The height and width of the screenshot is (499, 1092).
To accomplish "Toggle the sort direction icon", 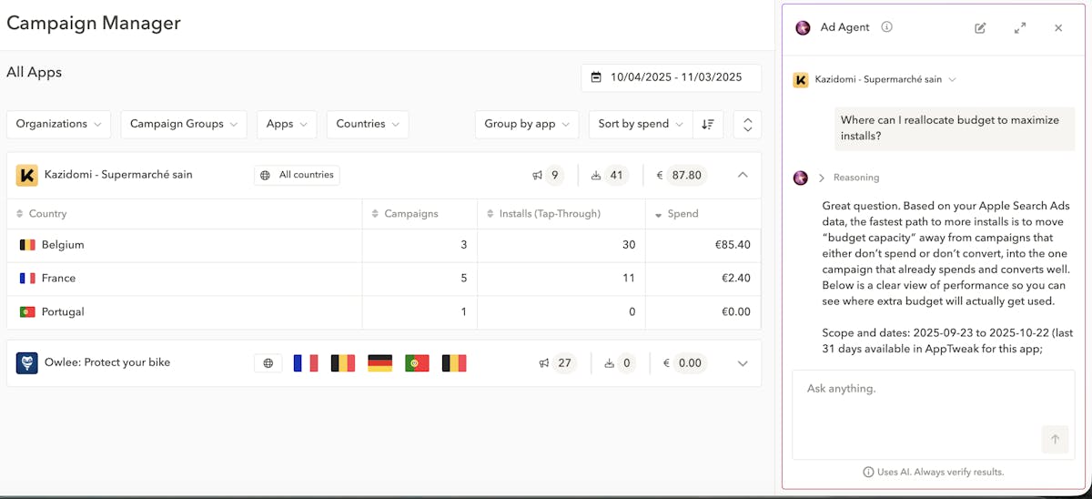I will 708,124.
